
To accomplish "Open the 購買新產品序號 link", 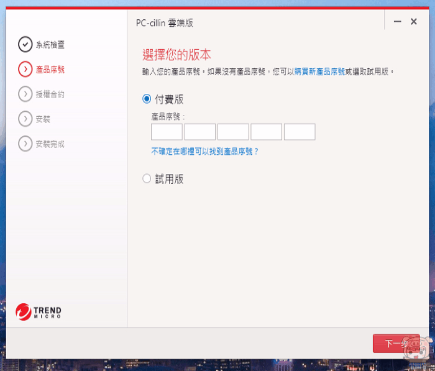I will coord(319,71).
